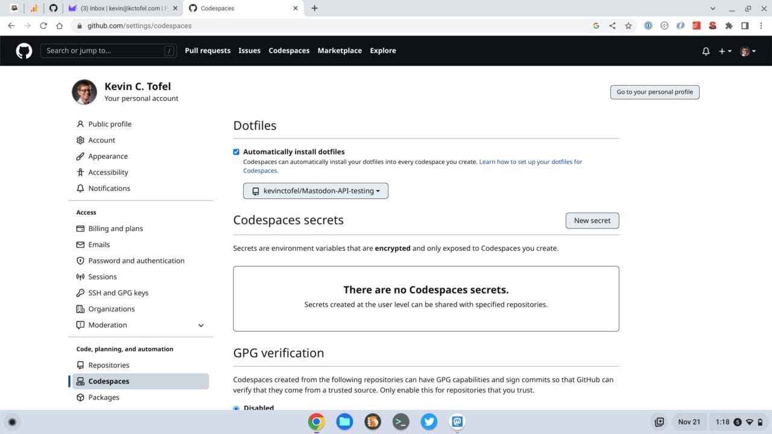
Task: Open the system status tray with clock
Action: [x=739, y=422]
